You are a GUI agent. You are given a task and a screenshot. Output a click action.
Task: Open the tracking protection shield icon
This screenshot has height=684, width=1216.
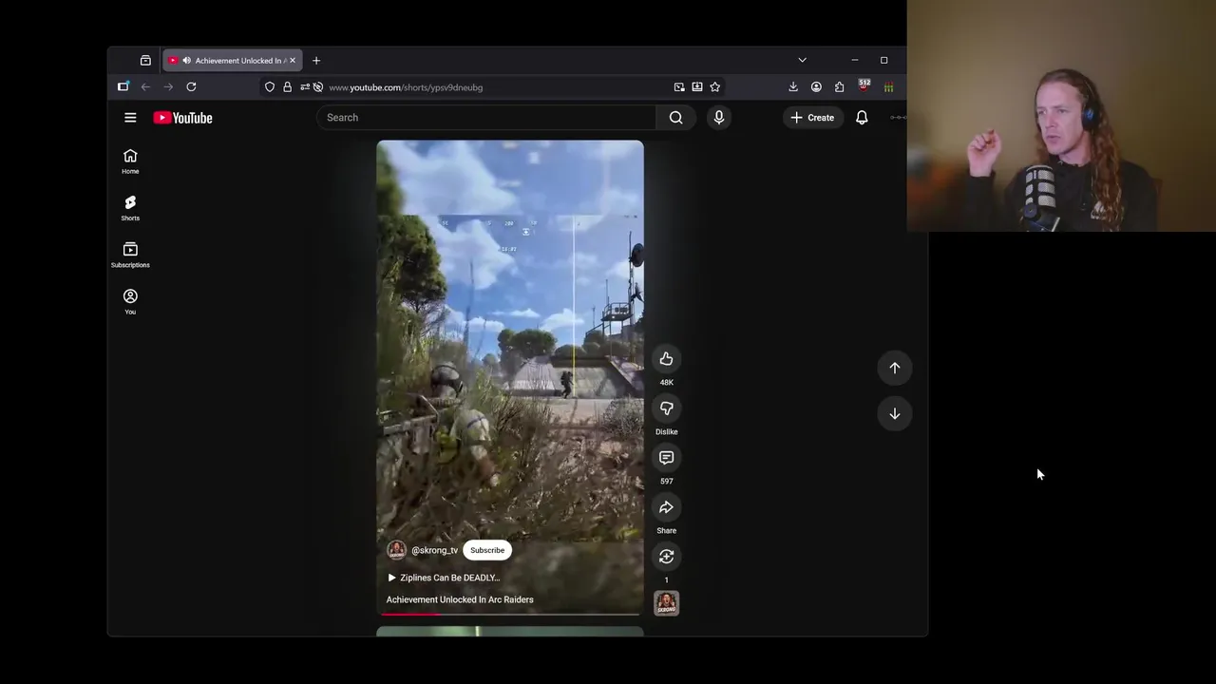[x=270, y=87]
